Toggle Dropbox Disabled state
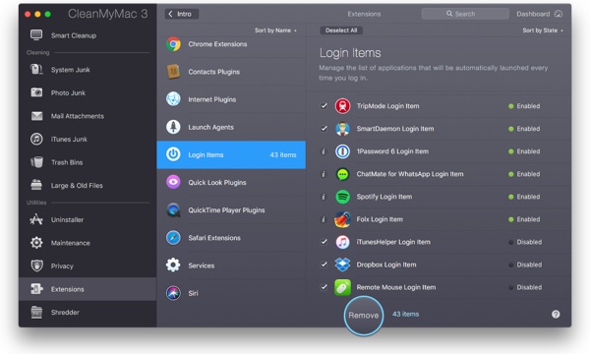 [x=525, y=265]
